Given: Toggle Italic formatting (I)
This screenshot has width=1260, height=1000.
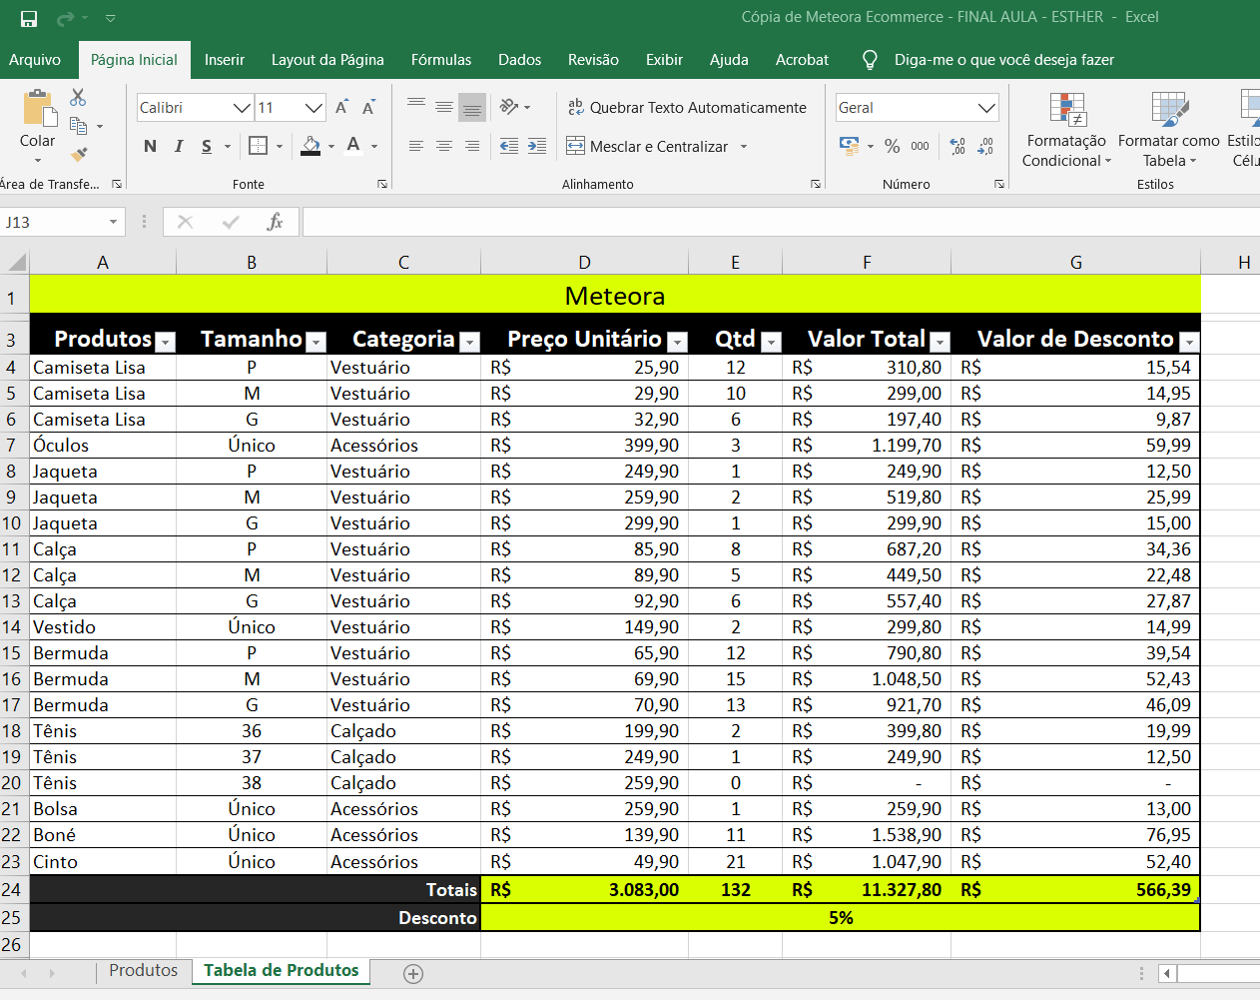Looking at the screenshot, I should tap(179, 147).
